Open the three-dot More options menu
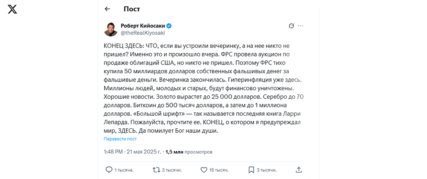 (x=301, y=26)
